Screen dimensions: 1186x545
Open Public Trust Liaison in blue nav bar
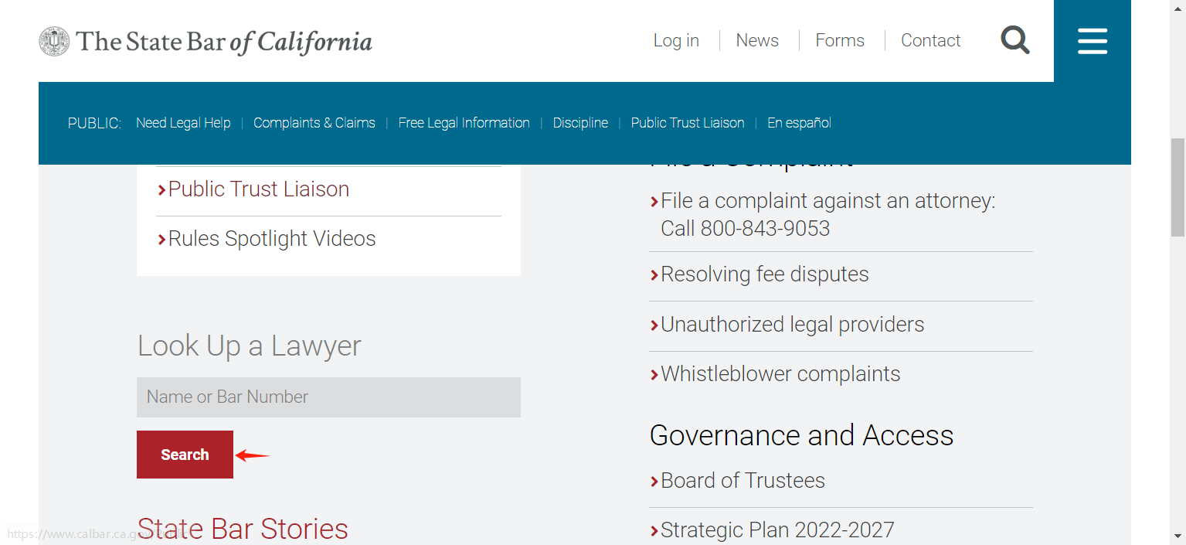688,123
